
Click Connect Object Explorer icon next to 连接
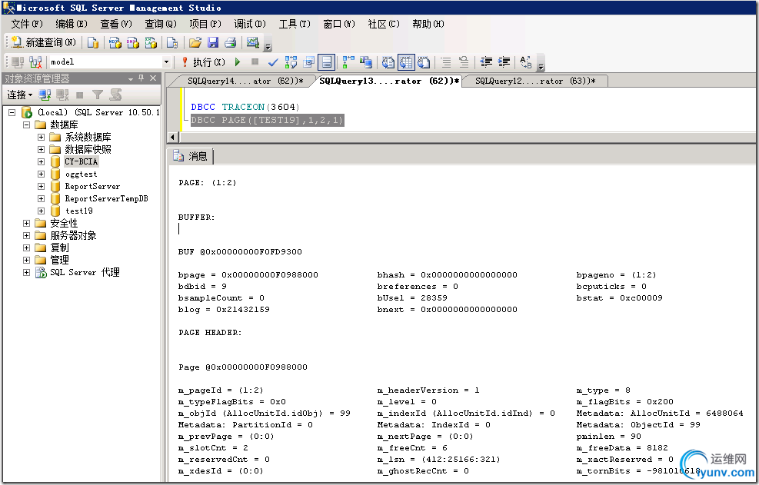coord(45,95)
